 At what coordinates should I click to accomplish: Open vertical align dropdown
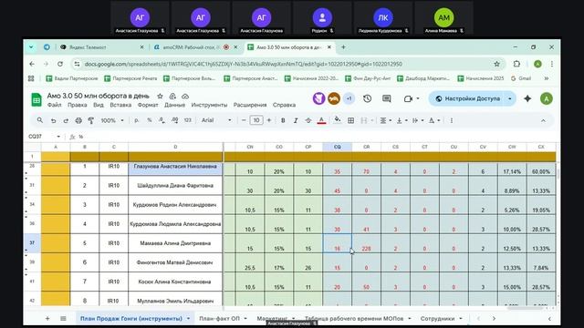(x=401, y=120)
